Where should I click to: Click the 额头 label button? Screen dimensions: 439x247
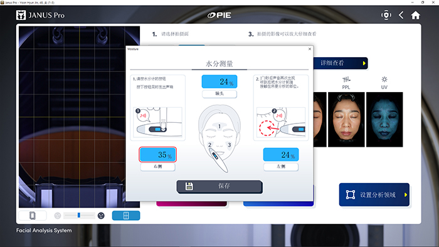(x=219, y=93)
